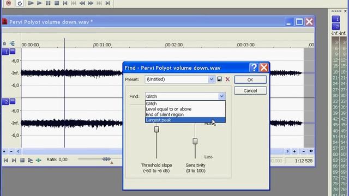Click the horizontal scrollbar right arrow
Screen dimensions: 349x196
coord(287,151)
